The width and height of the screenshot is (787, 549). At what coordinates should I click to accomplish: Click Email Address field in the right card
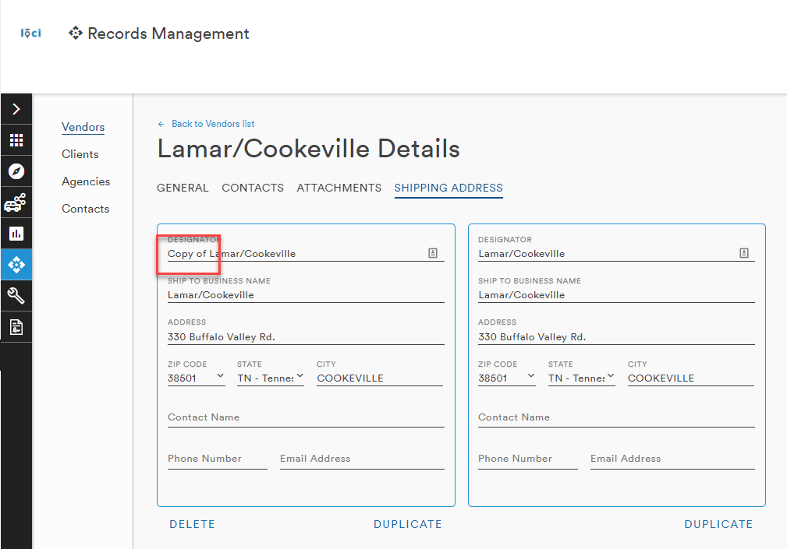(x=673, y=459)
